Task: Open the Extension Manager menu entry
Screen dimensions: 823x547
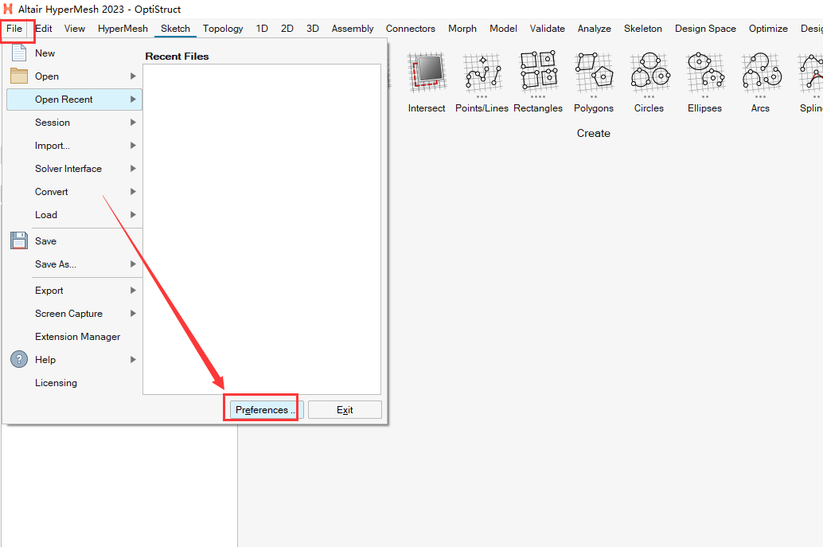Action: [x=77, y=337]
